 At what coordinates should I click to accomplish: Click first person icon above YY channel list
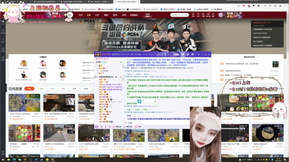coord(96,59)
